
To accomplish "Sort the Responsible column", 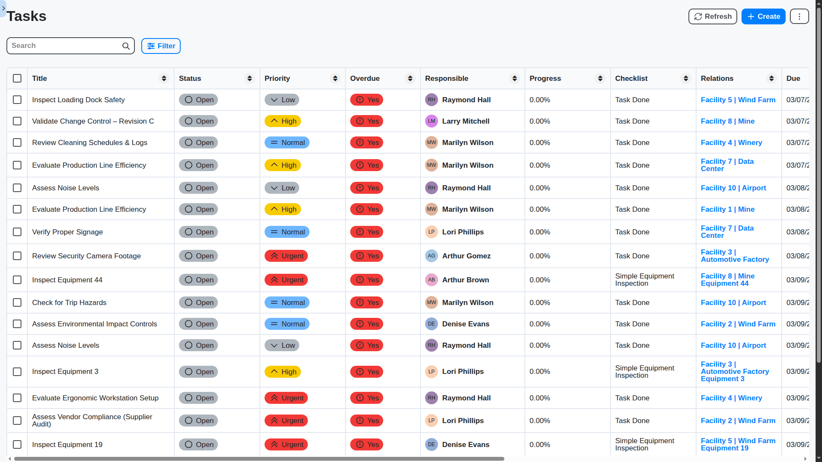I will pyautogui.click(x=514, y=78).
